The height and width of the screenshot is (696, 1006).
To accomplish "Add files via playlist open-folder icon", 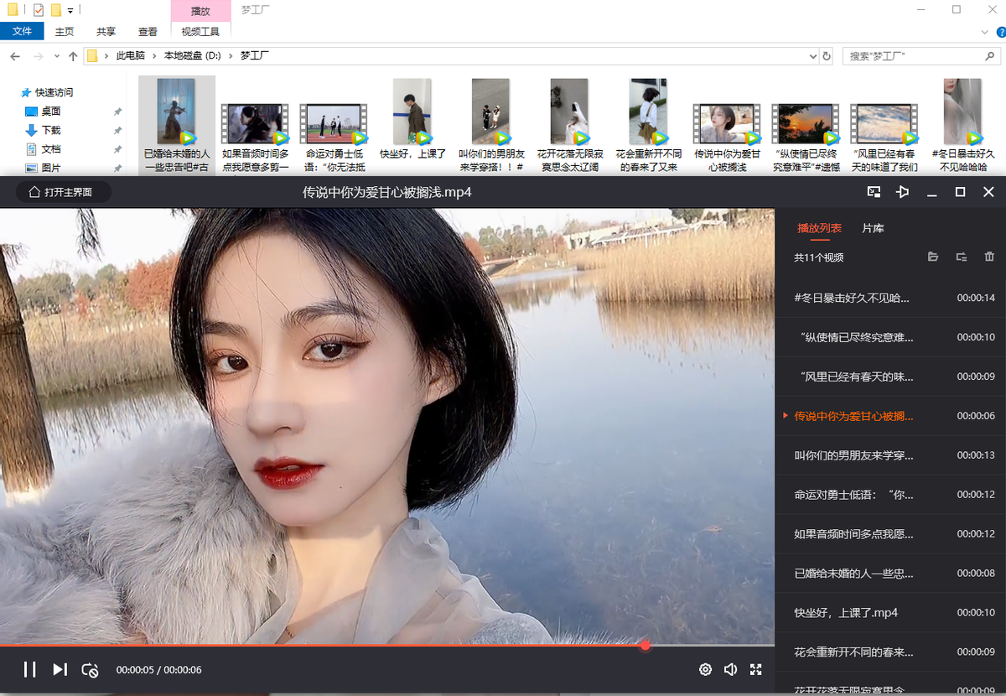I will tap(933, 257).
